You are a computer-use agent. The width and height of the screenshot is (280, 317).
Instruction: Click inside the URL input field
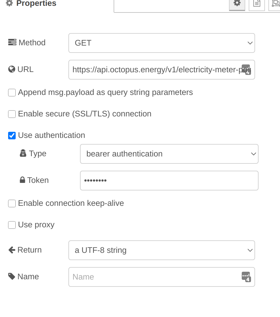(x=155, y=70)
